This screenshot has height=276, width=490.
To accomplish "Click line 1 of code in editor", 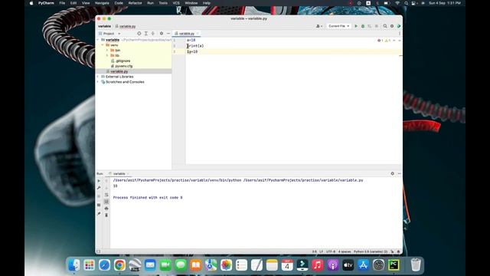I will point(191,41).
